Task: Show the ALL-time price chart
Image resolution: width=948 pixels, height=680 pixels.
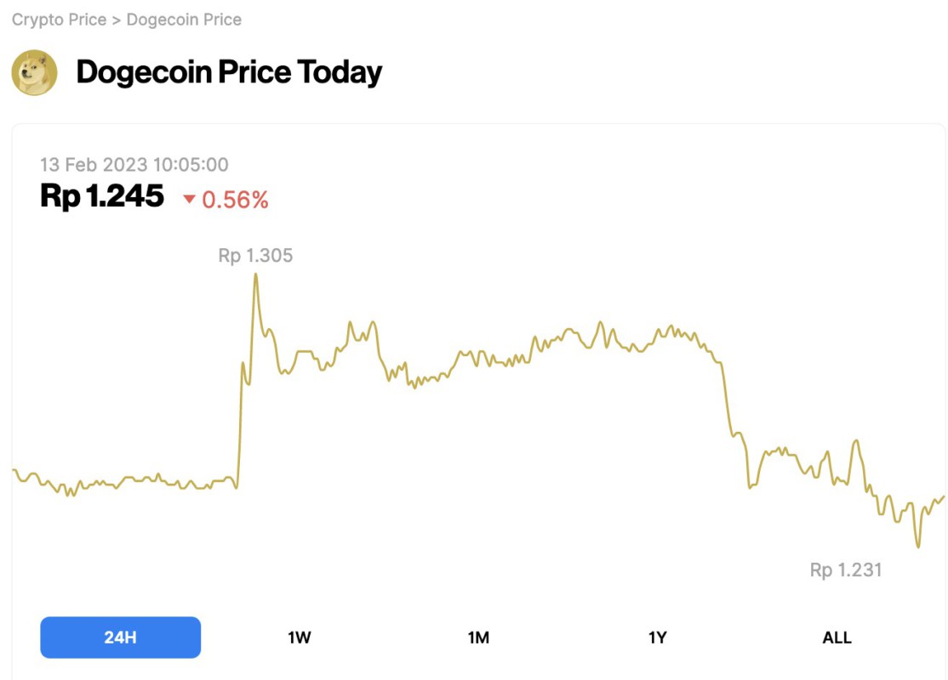Action: coord(838,637)
